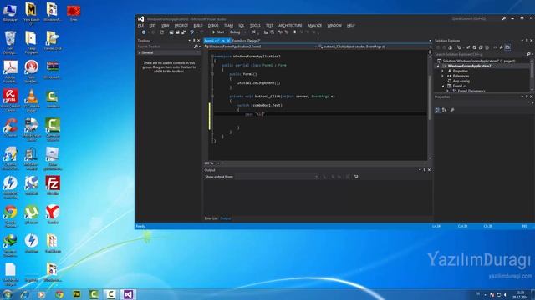Open the ANALYZE menu
Viewport: 535px width, 300px height.
coord(314,26)
